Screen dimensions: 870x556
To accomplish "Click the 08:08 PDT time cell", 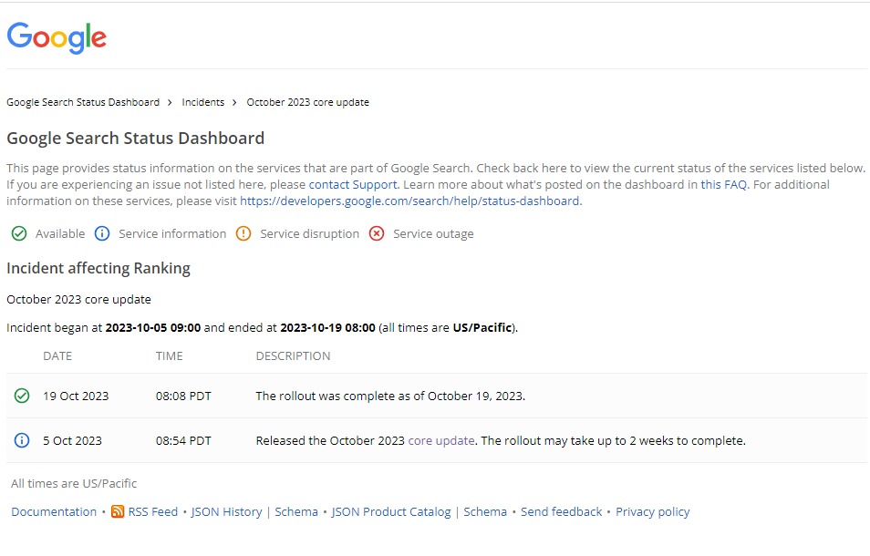I will 183,396.
